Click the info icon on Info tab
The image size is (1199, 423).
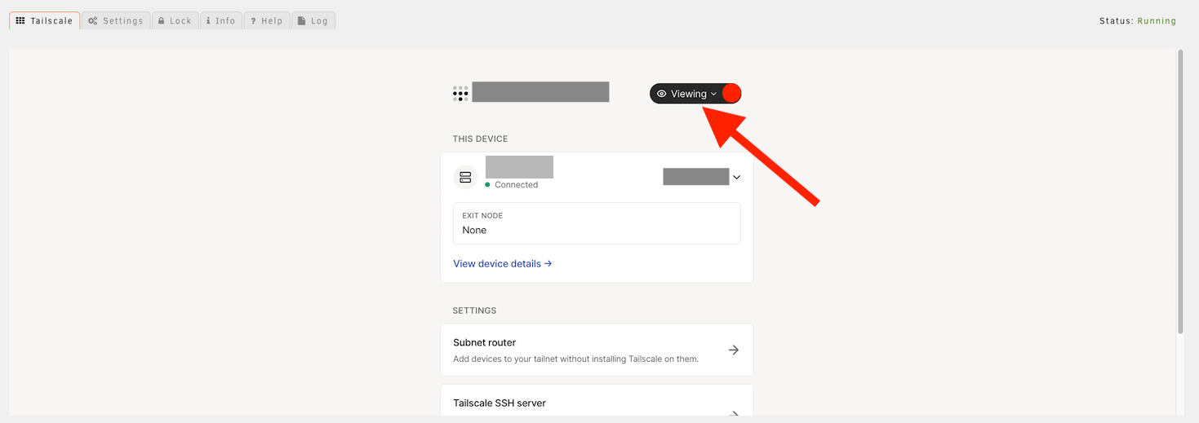pyautogui.click(x=208, y=21)
